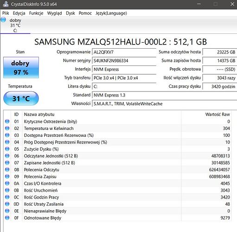
Task: Select the Ilość Godzin Pracy attribute name
Action: [41, 197]
